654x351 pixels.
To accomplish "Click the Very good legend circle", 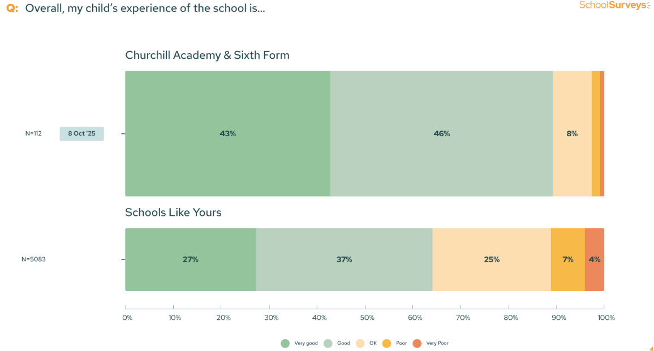I will (285, 343).
